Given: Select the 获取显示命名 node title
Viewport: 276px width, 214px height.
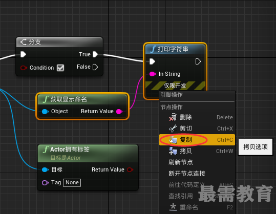Looking at the screenshot, I should coord(69,99).
